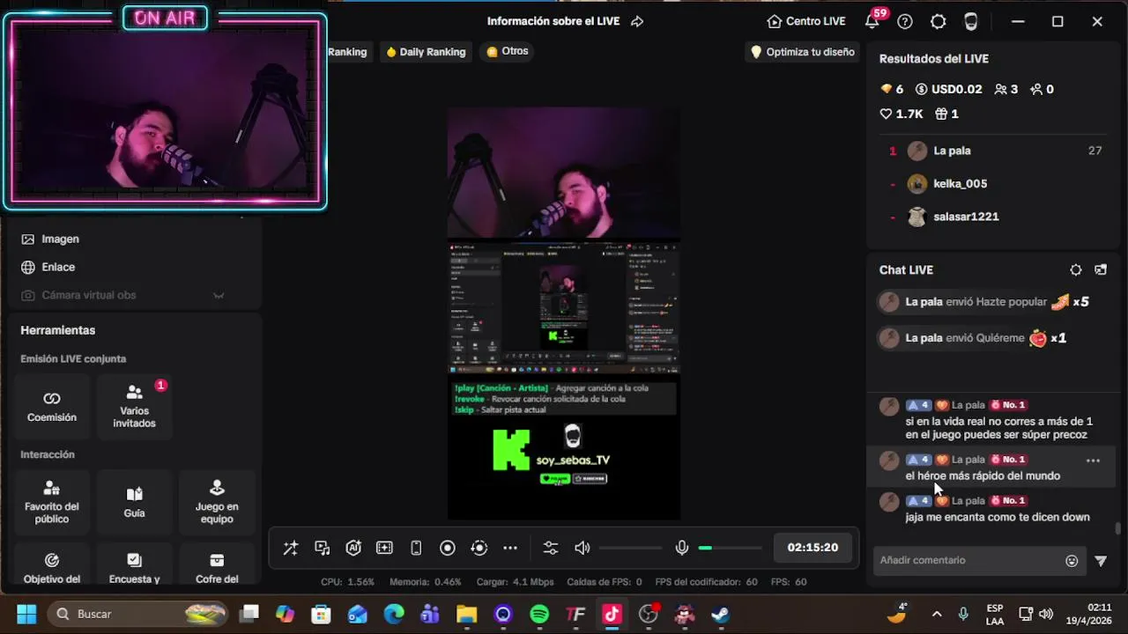Click the webcam overlay preview thumbnail

(x=165, y=110)
